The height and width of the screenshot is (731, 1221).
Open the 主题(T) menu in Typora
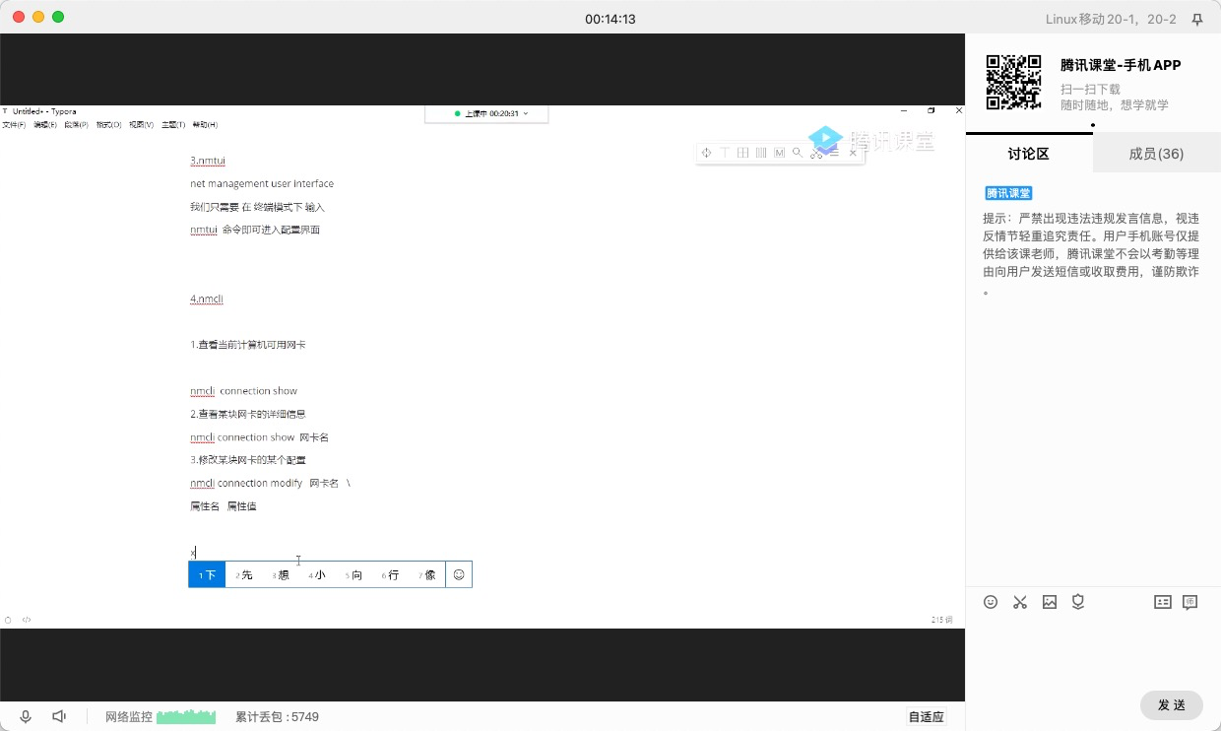pos(173,125)
